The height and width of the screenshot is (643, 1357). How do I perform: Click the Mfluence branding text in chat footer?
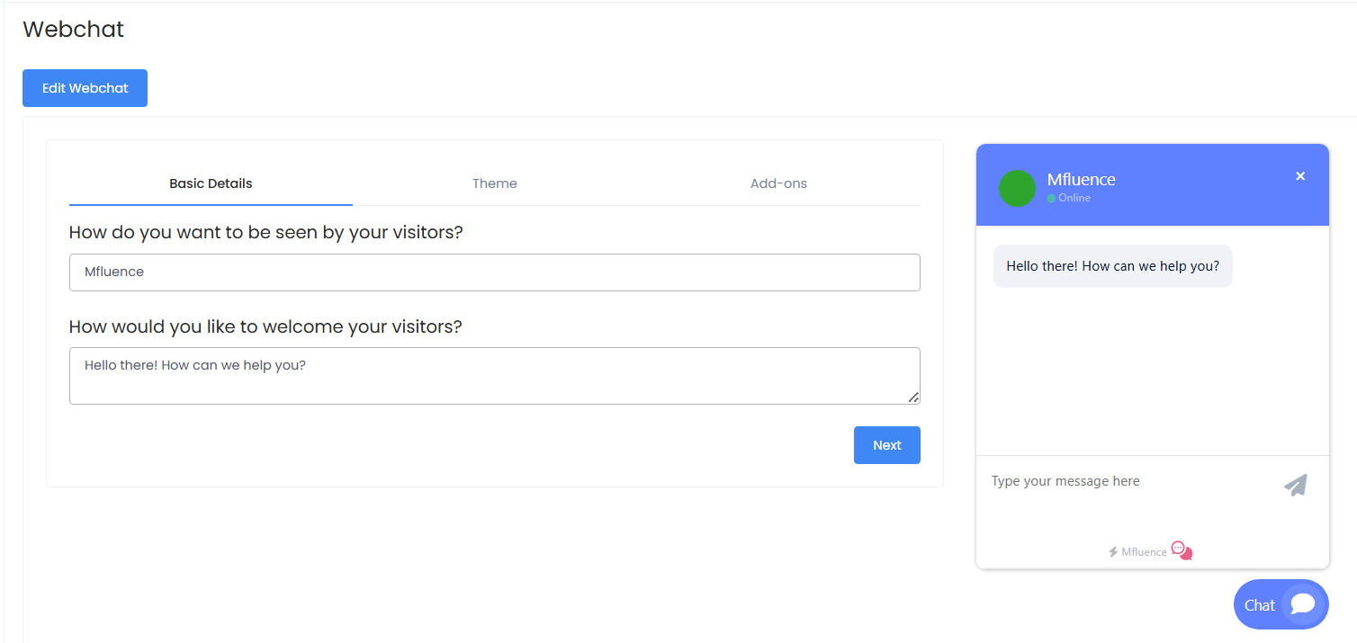click(x=1144, y=552)
